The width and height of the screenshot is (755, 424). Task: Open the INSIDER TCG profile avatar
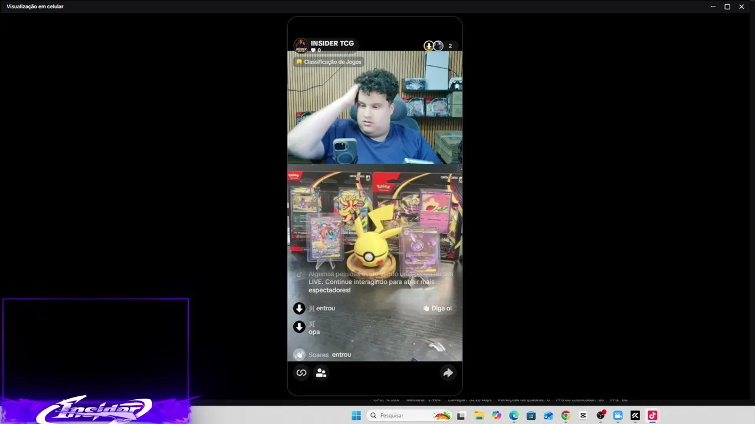click(x=301, y=45)
